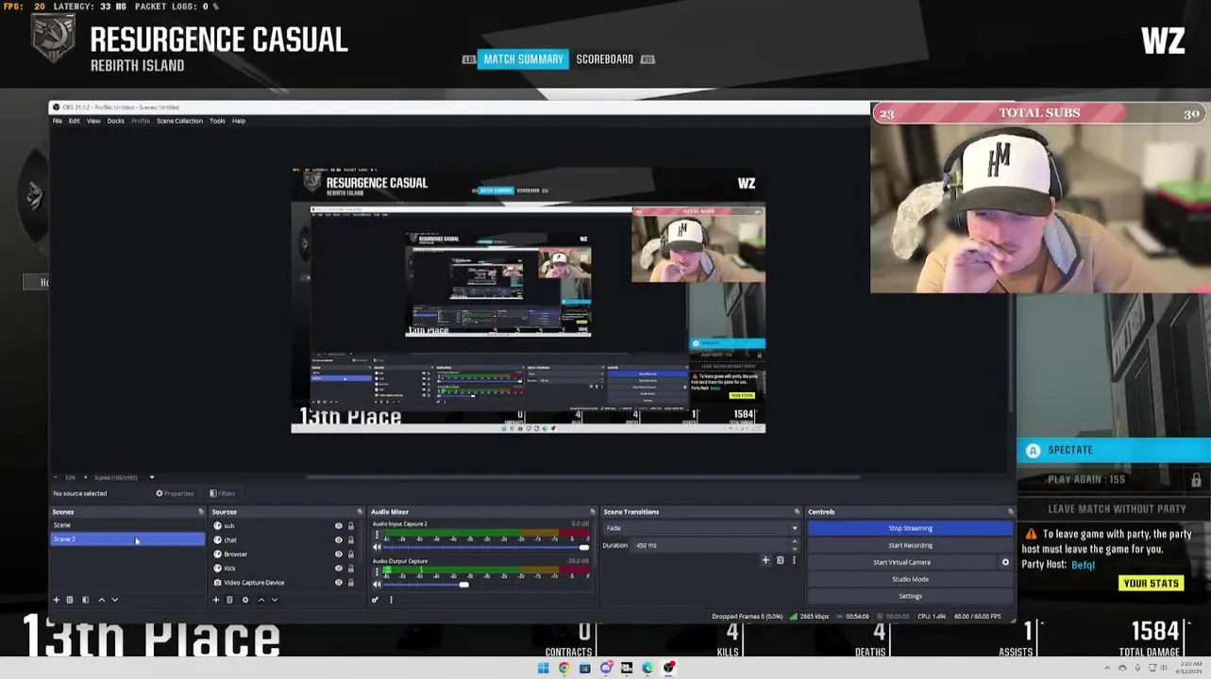Delete selected source with trash icon

[229, 600]
